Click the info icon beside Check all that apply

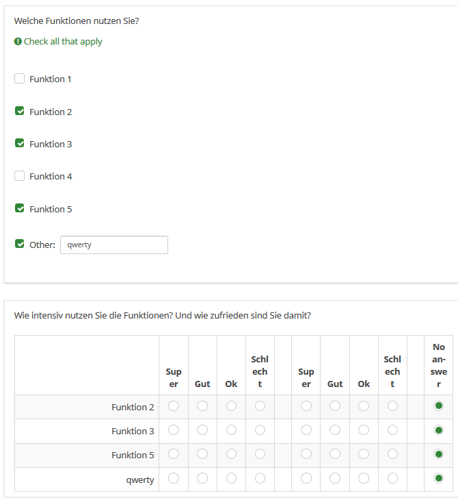tap(18, 42)
